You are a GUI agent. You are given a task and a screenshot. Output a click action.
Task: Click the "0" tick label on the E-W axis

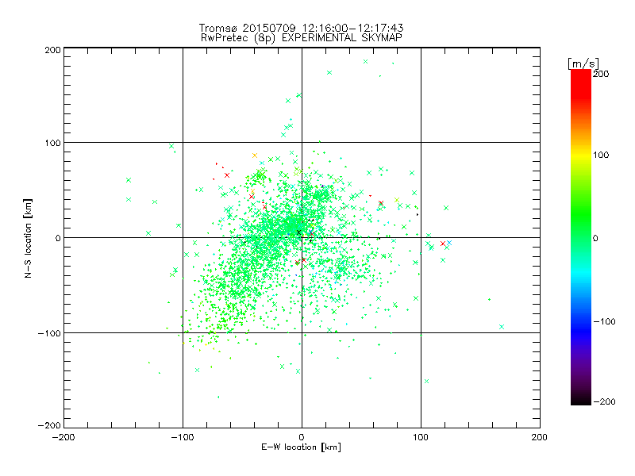pos(302,437)
